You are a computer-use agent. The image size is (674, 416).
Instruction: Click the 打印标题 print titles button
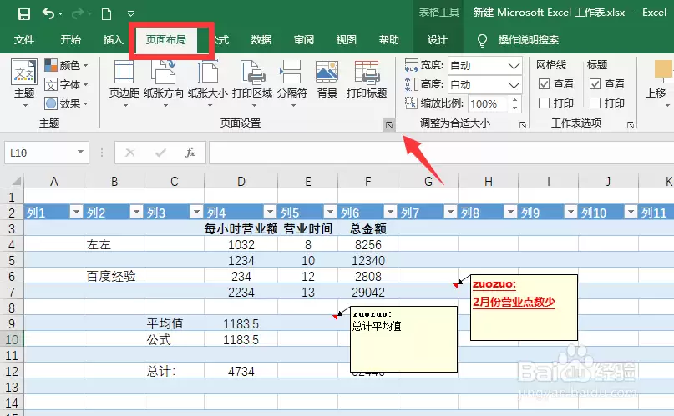(x=367, y=80)
